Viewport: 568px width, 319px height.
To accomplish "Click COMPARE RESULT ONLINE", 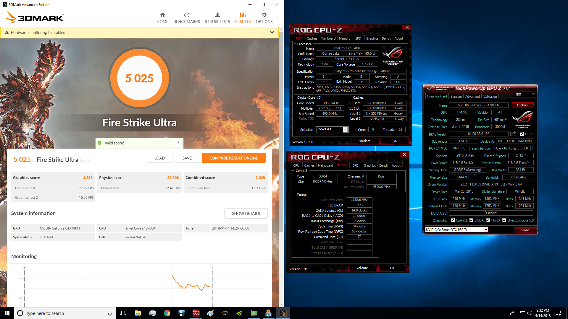I will pyautogui.click(x=233, y=158).
